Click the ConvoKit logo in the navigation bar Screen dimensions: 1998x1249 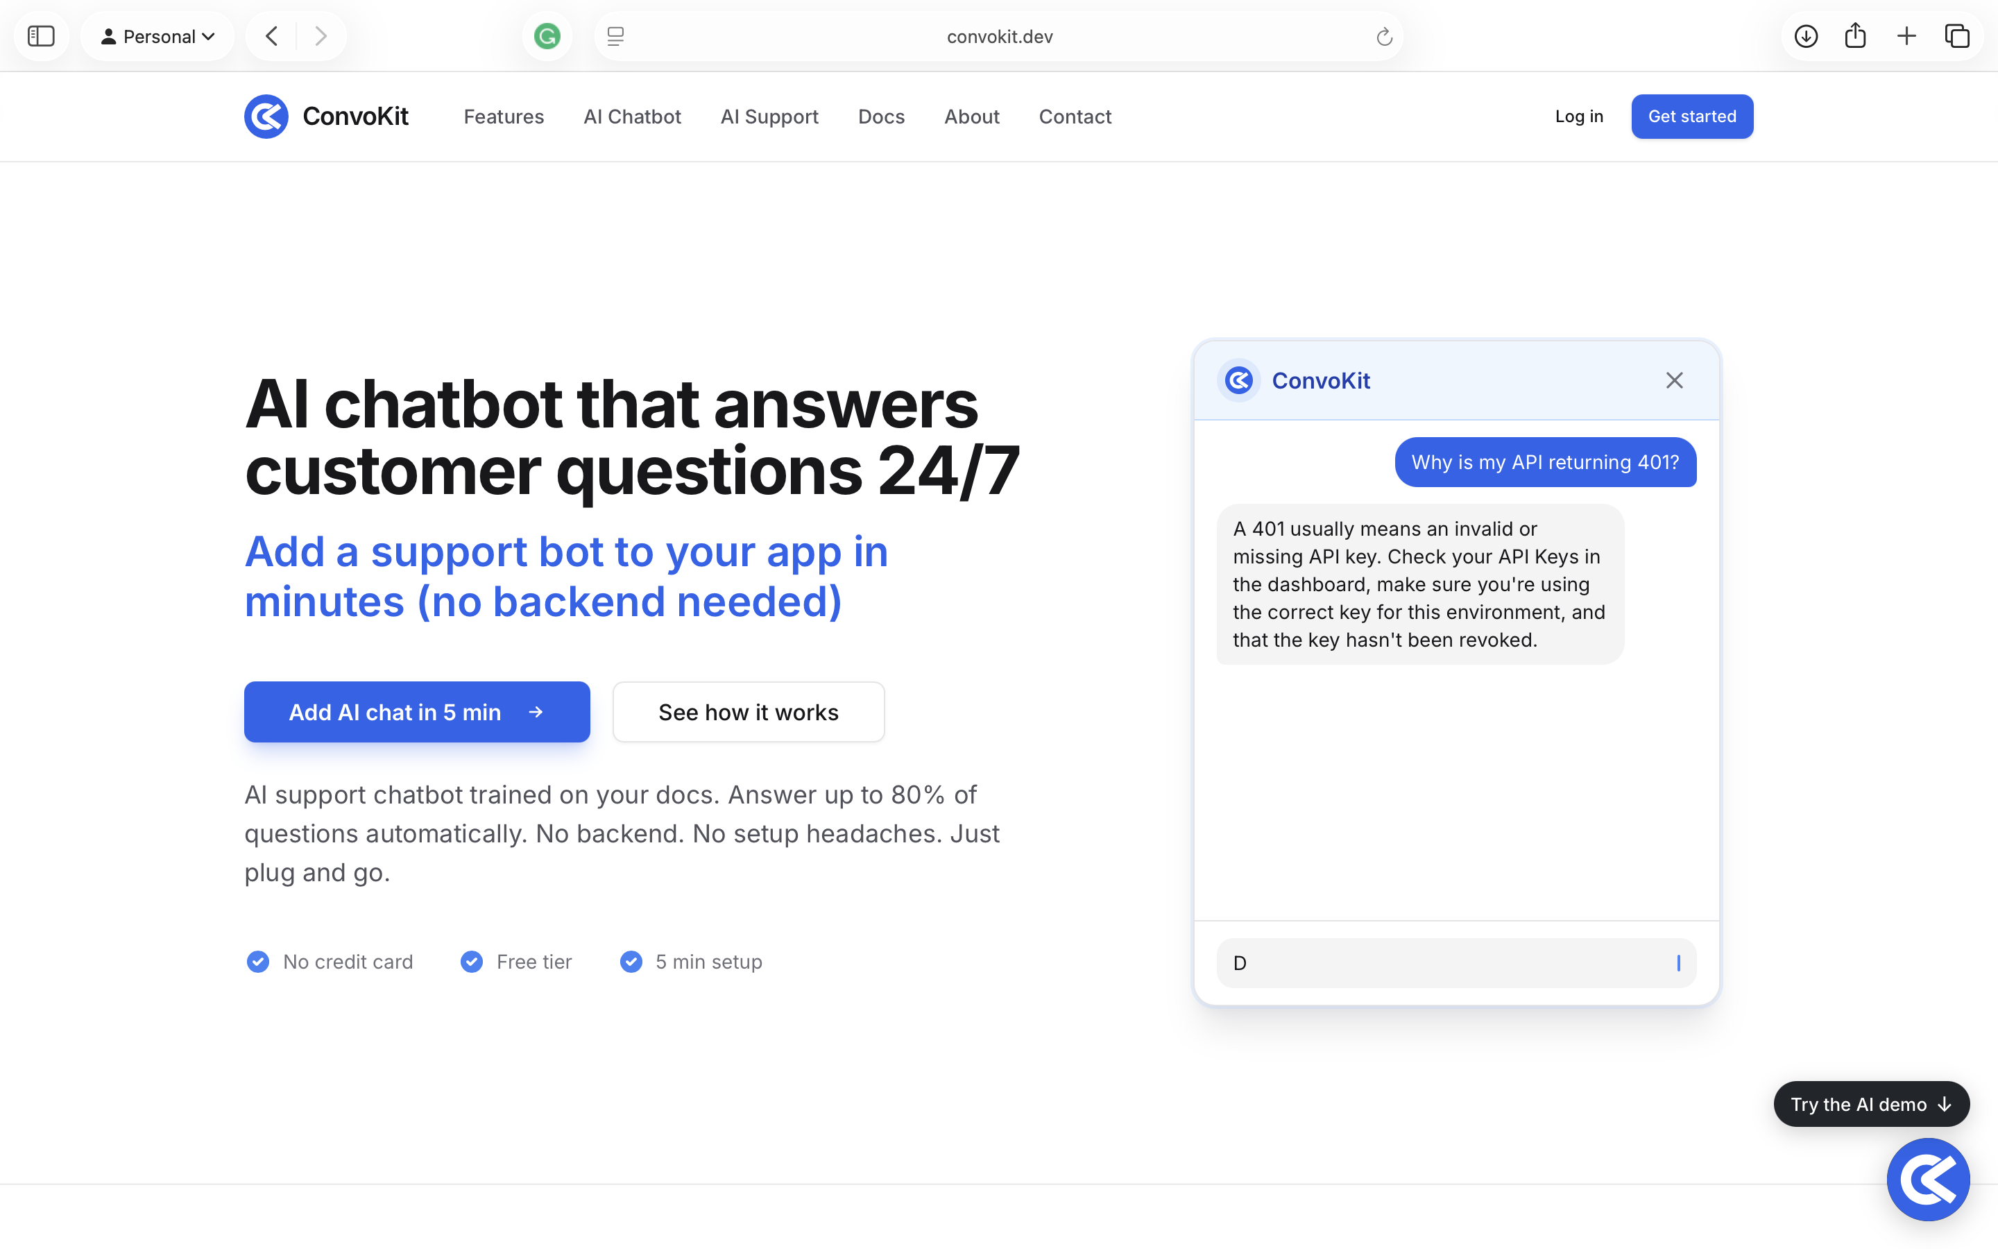coord(265,117)
